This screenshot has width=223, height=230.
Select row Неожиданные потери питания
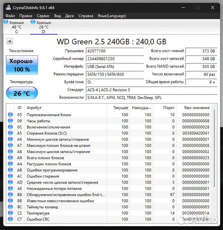tap(109, 189)
